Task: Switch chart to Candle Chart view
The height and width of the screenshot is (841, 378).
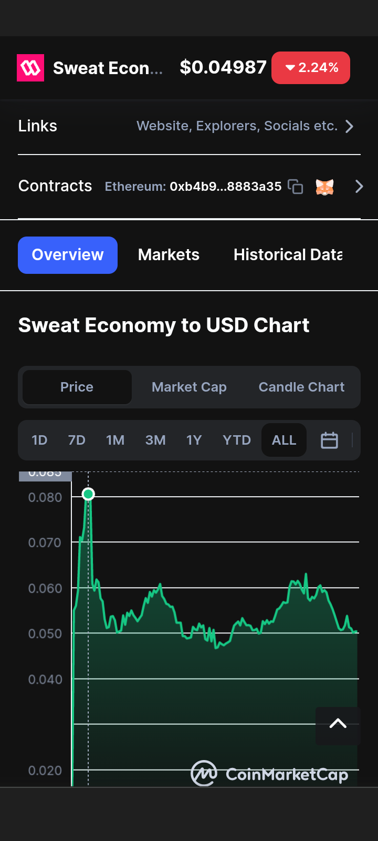Action: 301,387
